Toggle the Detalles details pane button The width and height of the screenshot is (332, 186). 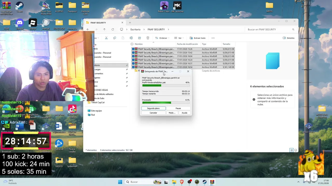point(289,38)
